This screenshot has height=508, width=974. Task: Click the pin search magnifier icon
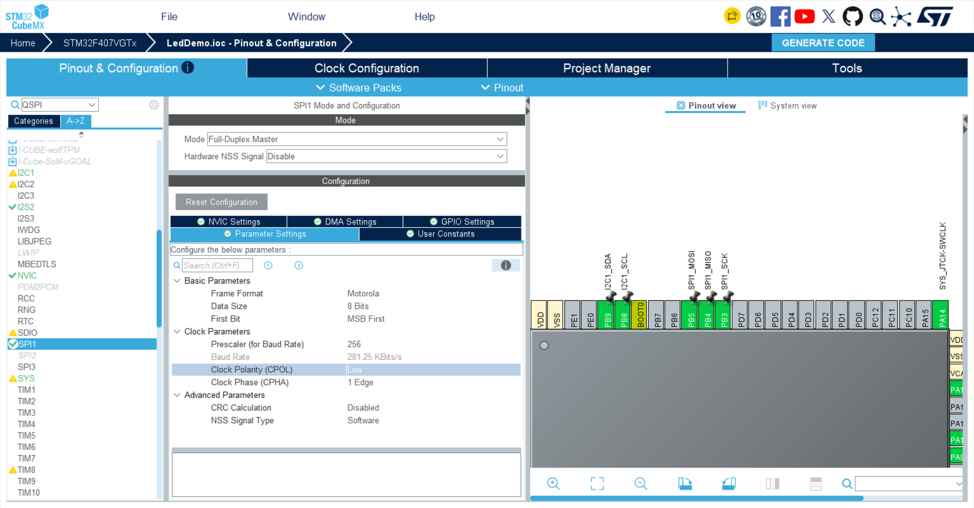click(847, 484)
